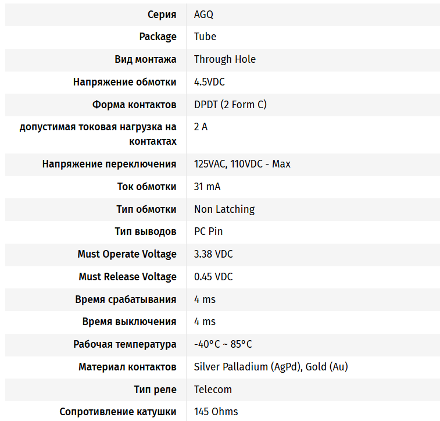Image resolution: width=440 pixels, height=421 pixels.
Task: Click the 'Through Hole' mounting value
Action: tap(225, 59)
